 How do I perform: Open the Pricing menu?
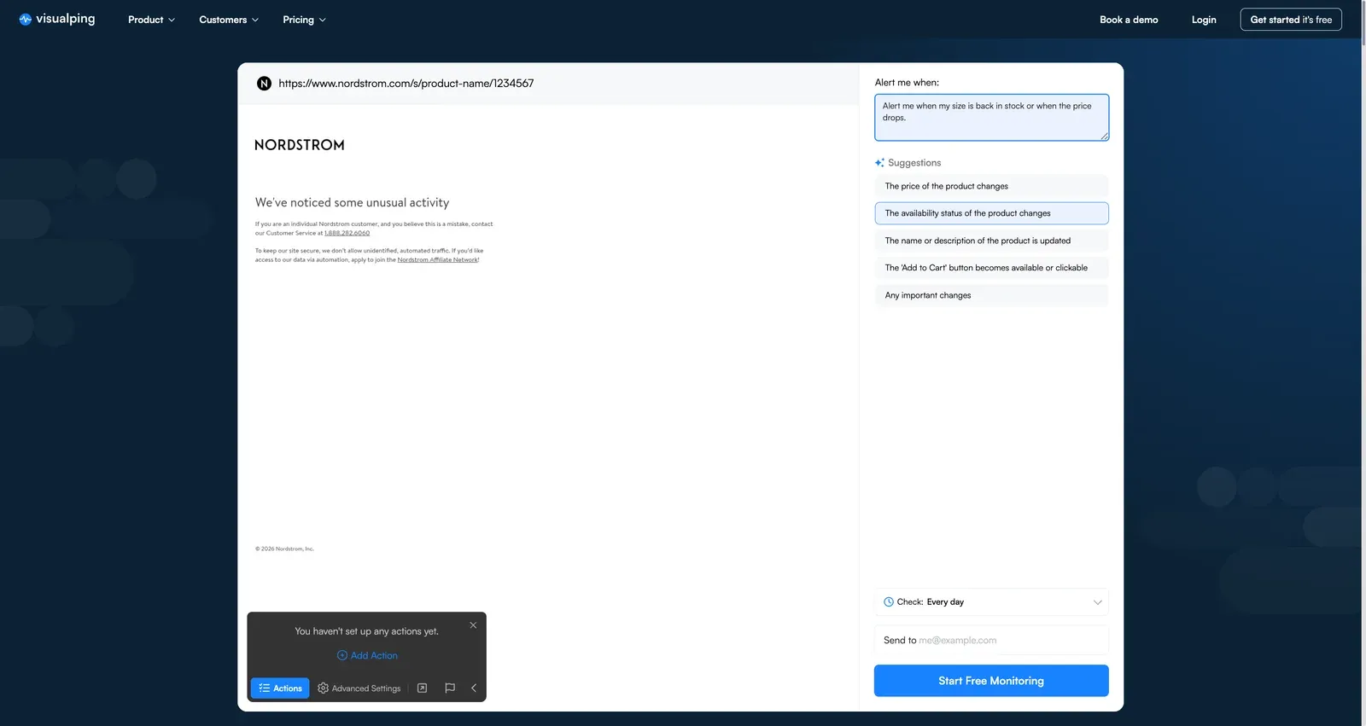(304, 20)
